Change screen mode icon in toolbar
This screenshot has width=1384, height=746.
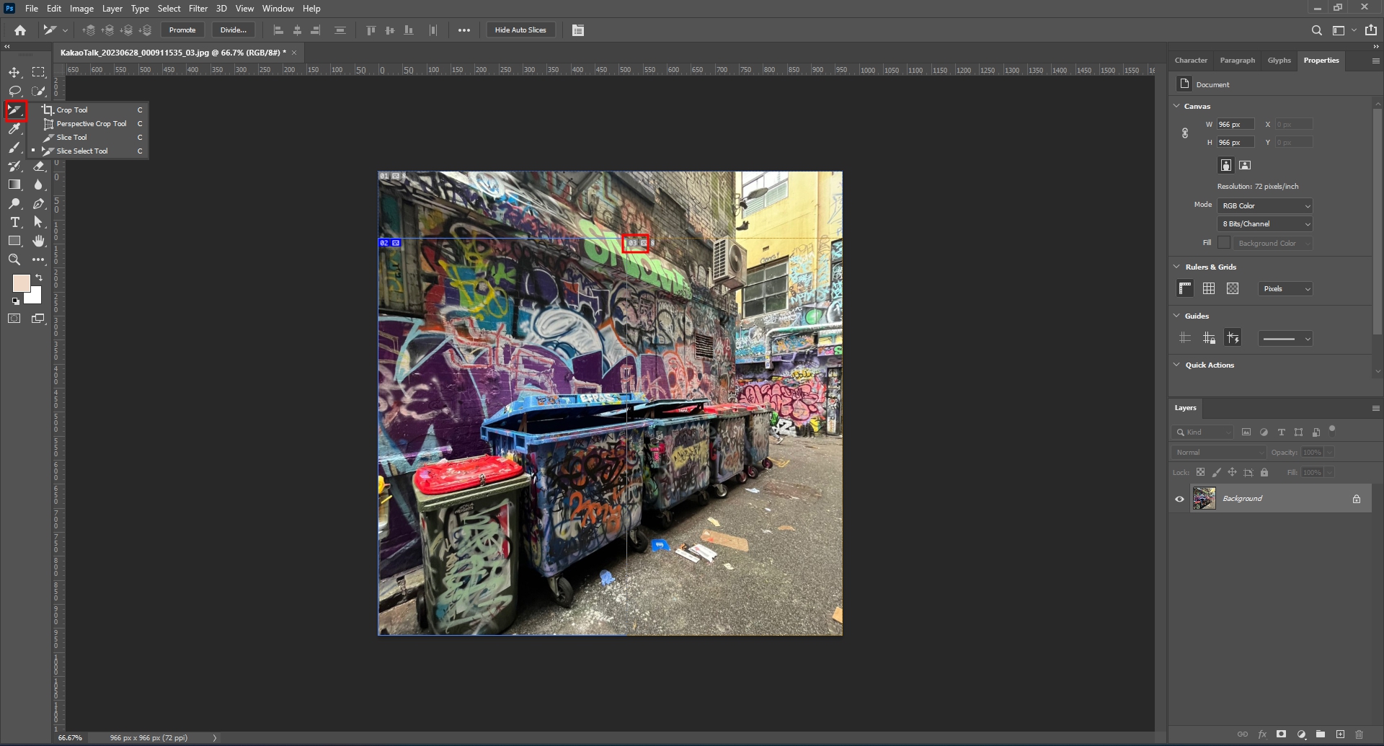(39, 319)
